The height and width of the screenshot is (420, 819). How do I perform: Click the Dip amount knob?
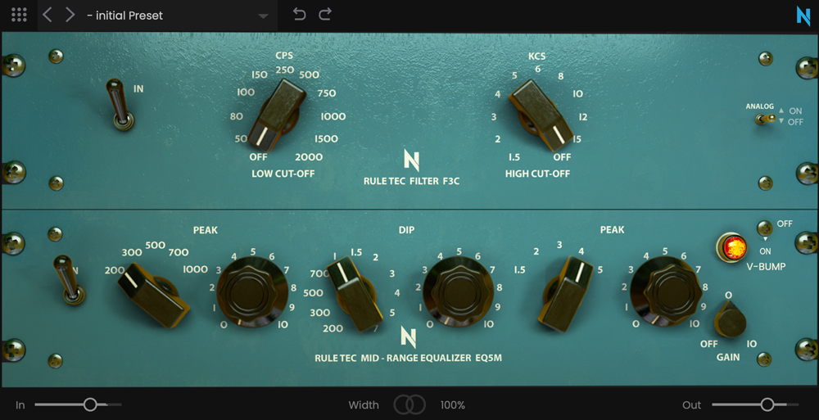tap(459, 292)
